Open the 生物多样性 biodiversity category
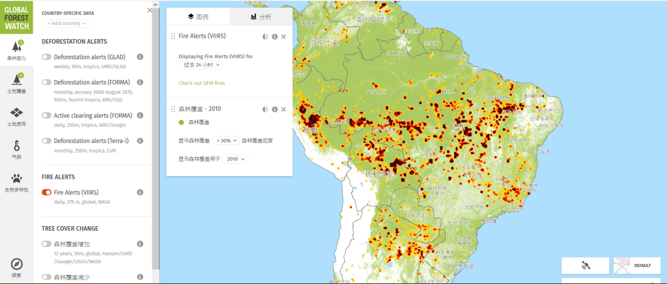The image size is (667, 284). 16,182
